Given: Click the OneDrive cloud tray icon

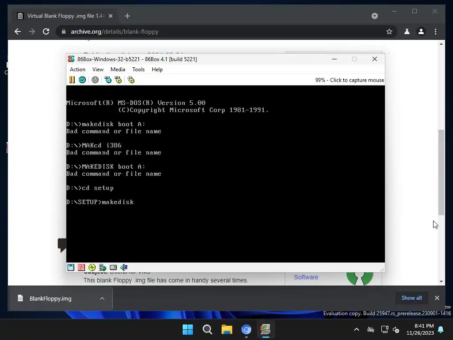Looking at the screenshot, I should point(371,329).
